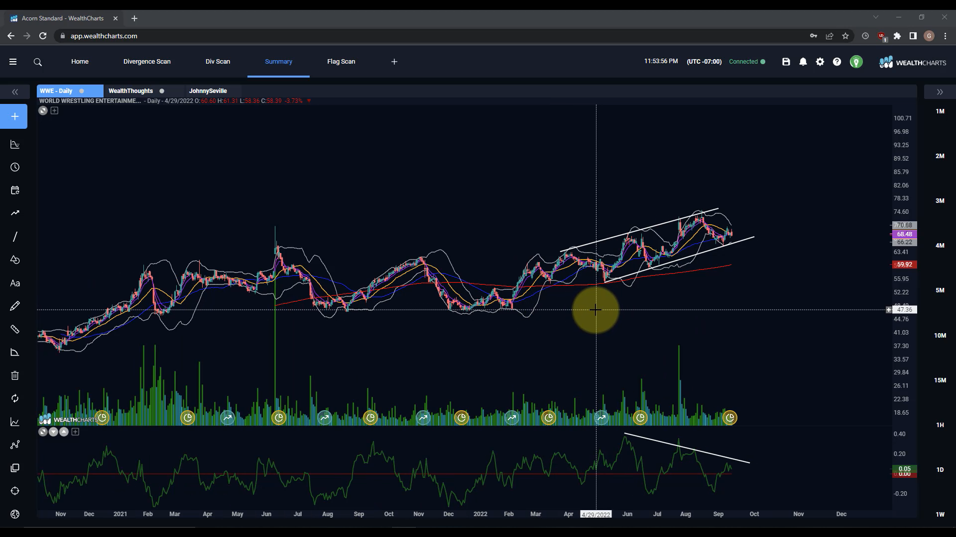Select the 5M timeframe button
The width and height of the screenshot is (956, 537).
click(940, 290)
